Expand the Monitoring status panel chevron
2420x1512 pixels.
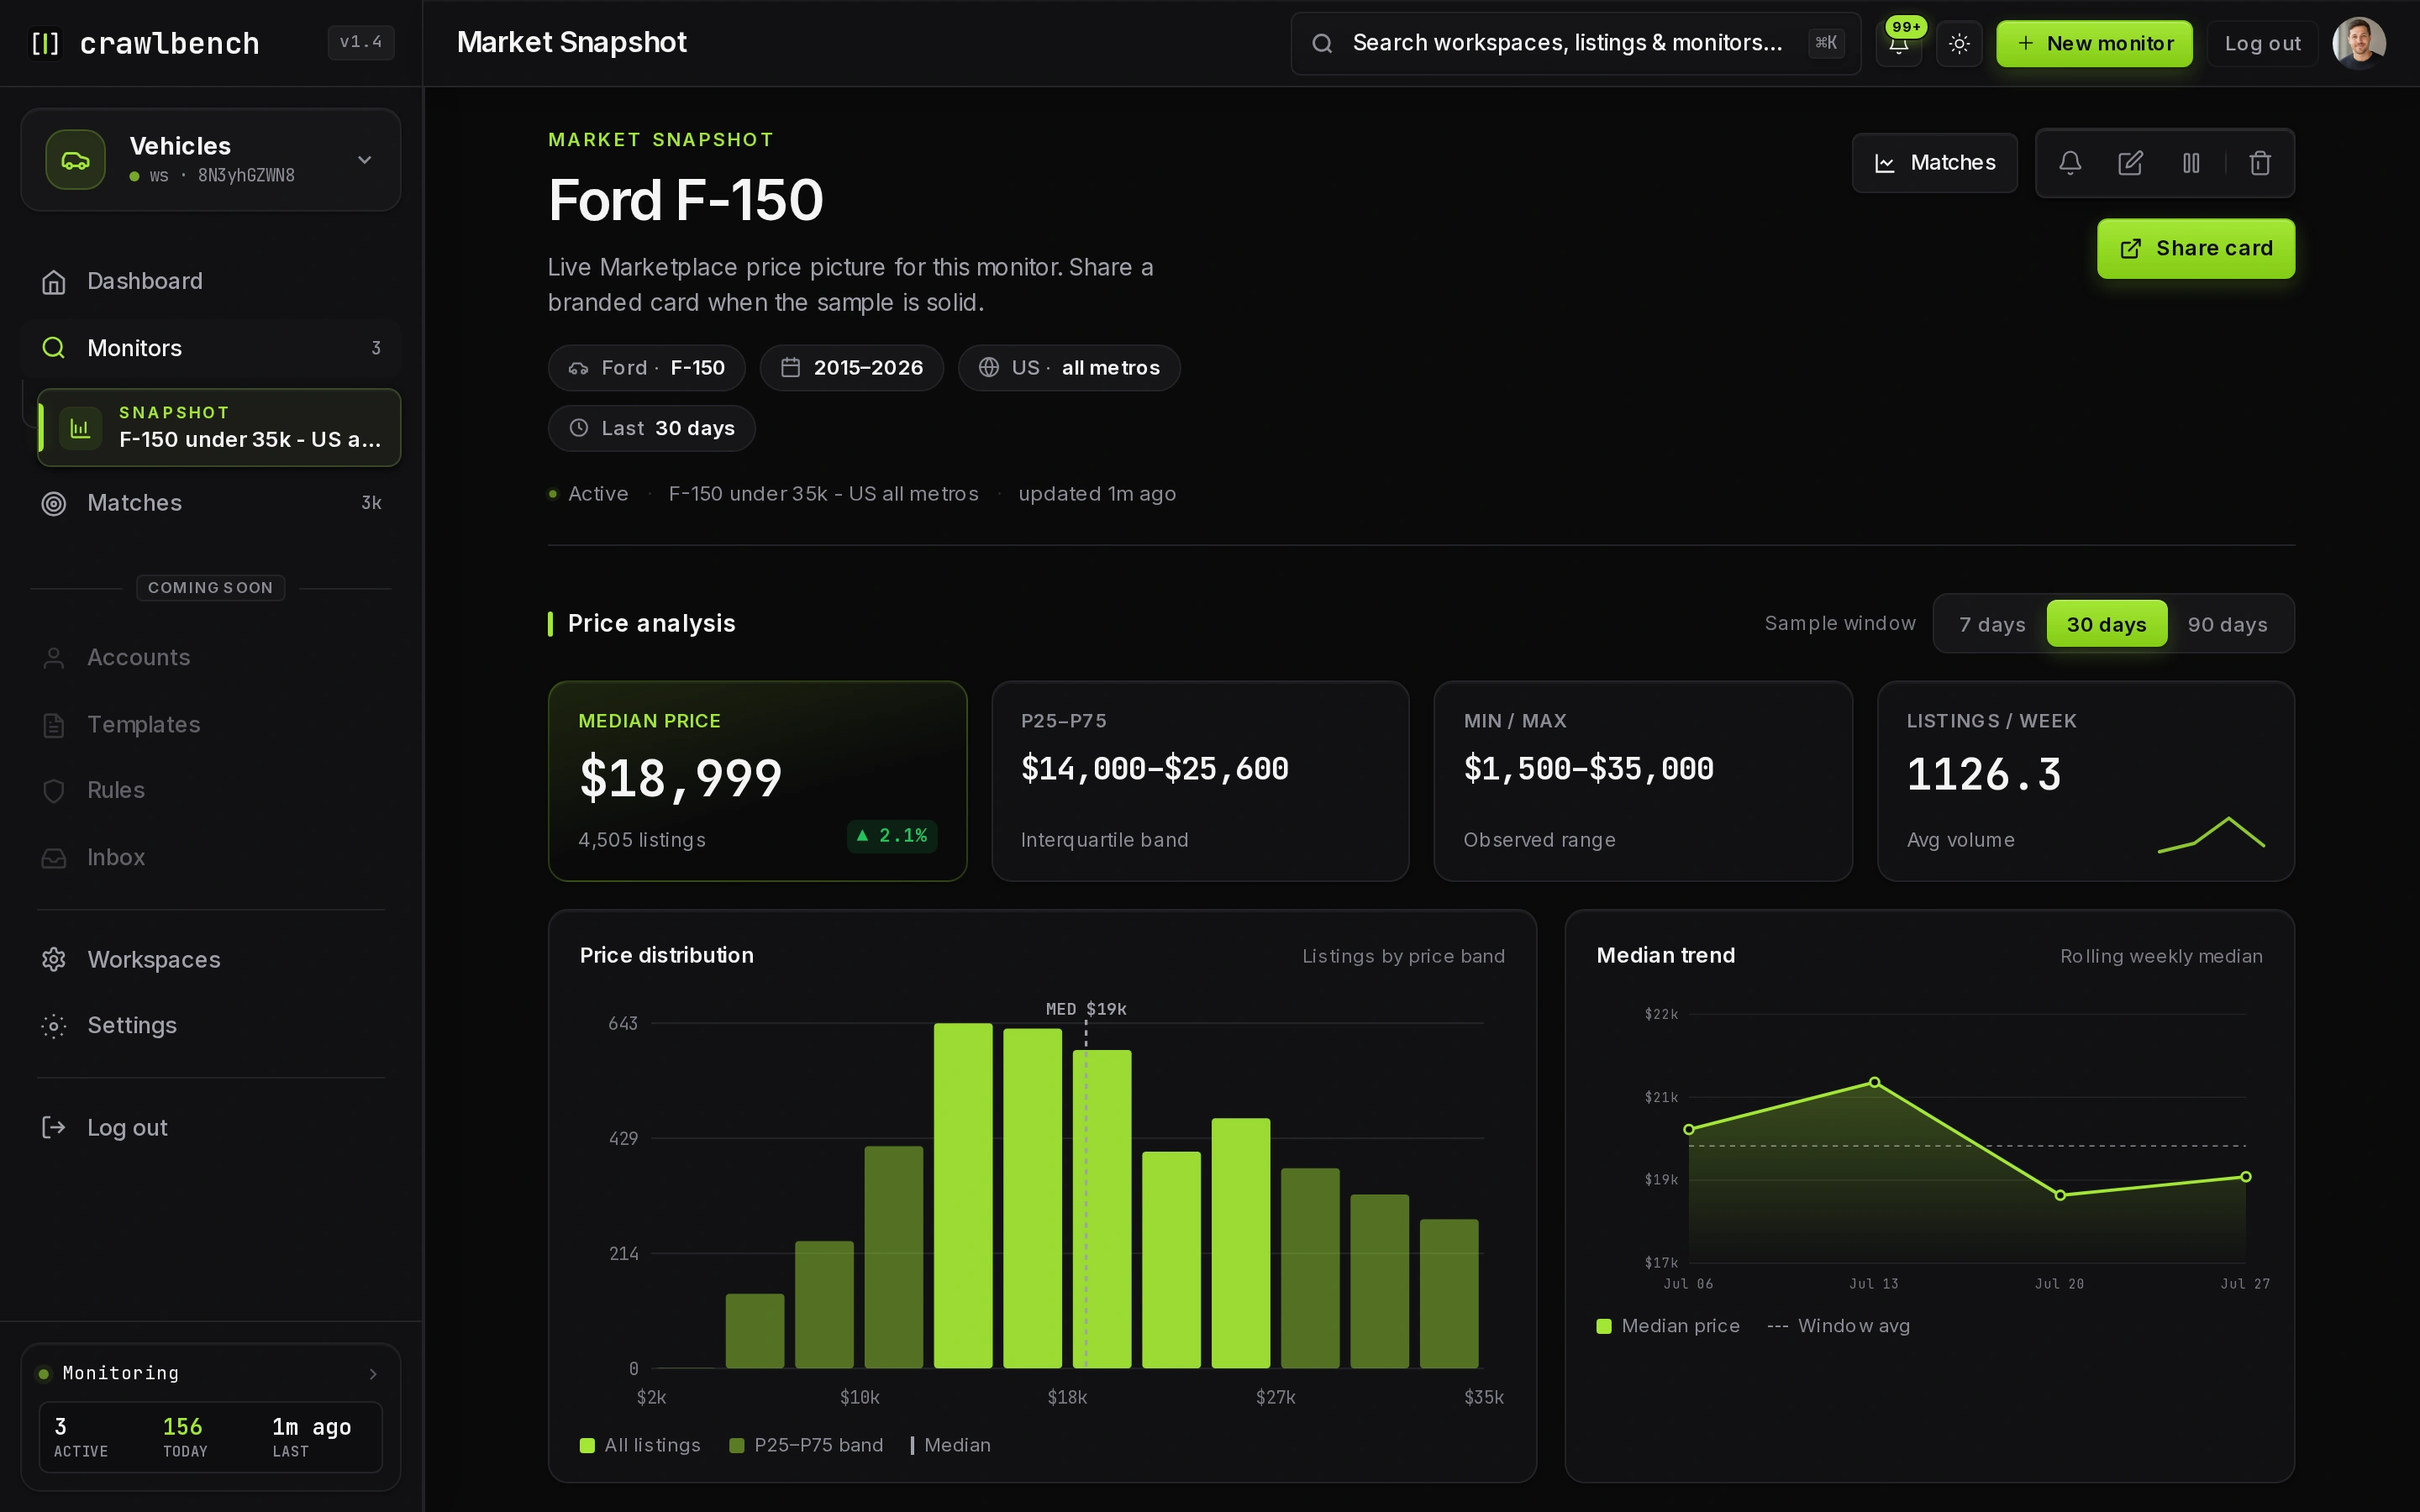point(373,1374)
